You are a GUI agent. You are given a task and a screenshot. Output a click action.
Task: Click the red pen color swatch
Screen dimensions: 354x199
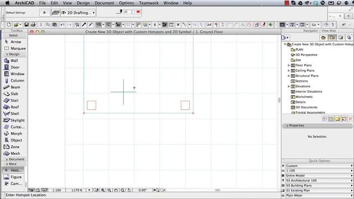138,12
